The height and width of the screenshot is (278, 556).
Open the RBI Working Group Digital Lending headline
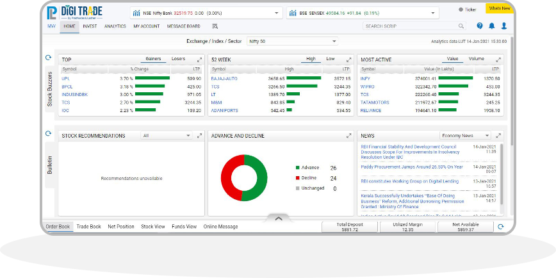point(409,181)
